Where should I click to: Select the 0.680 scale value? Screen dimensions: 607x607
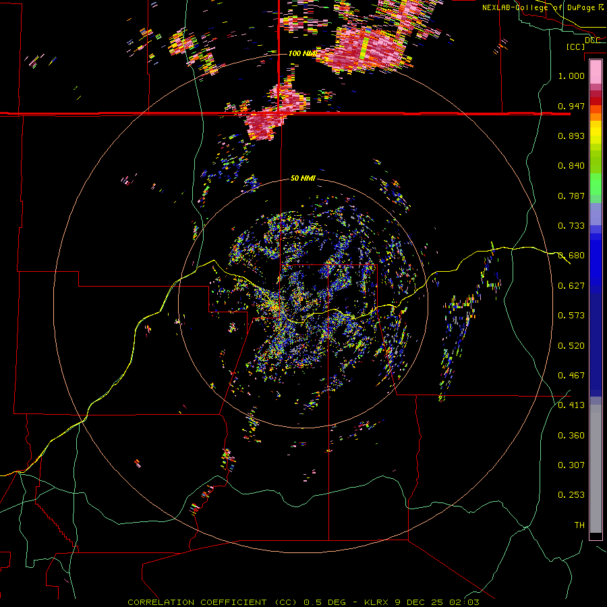coord(571,255)
